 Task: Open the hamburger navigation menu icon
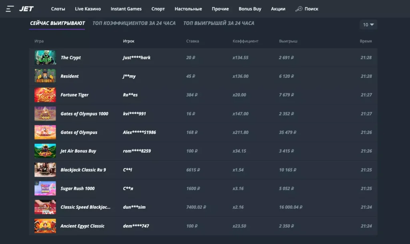11,8
